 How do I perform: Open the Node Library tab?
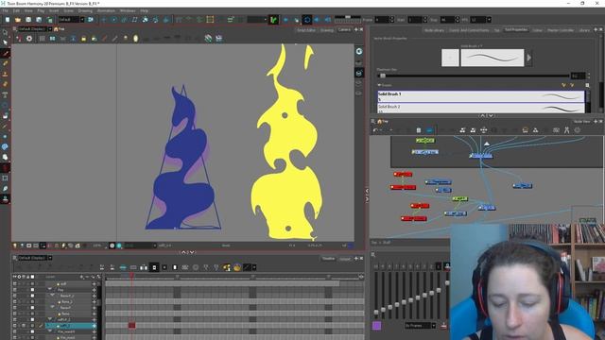point(434,30)
